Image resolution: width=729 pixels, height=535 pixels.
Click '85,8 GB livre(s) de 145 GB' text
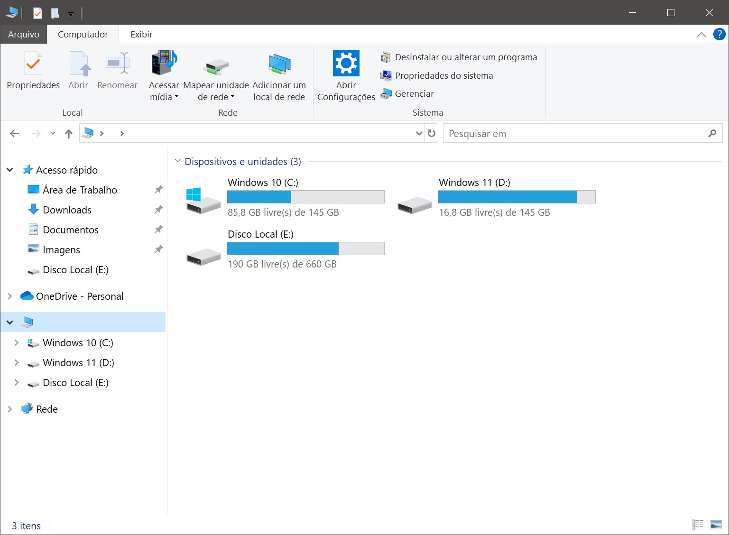[x=283, y=212]
